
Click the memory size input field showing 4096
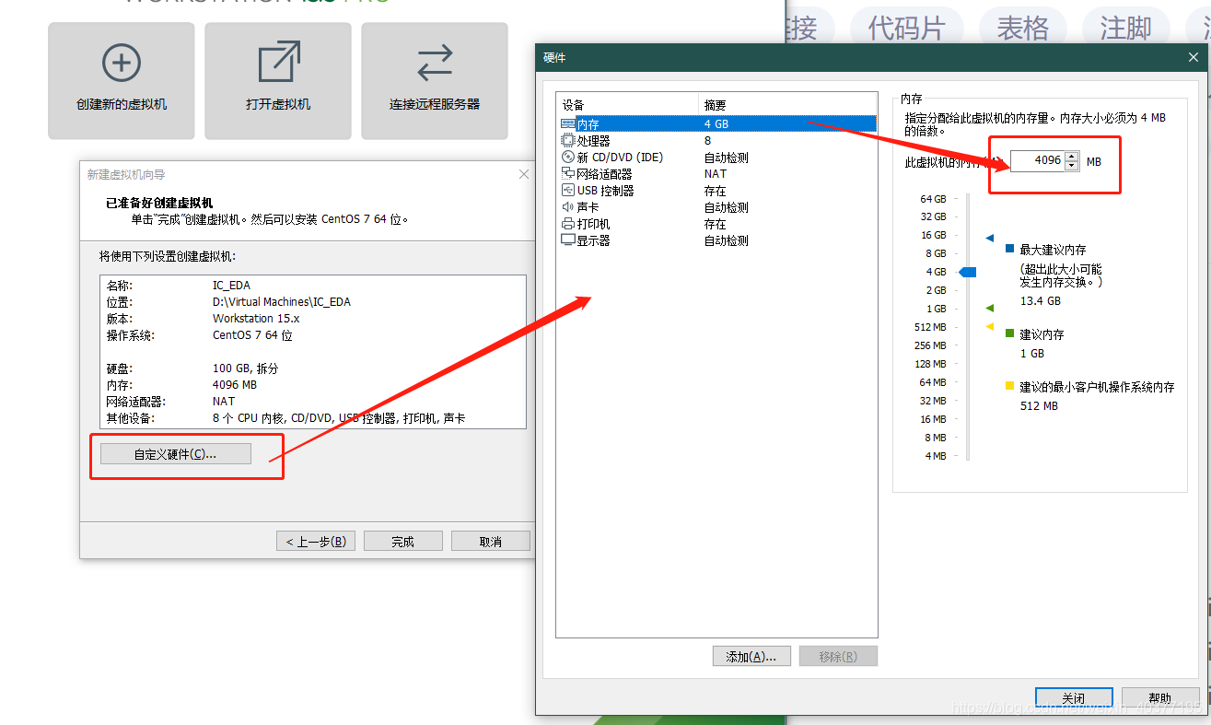(1037, 160)
